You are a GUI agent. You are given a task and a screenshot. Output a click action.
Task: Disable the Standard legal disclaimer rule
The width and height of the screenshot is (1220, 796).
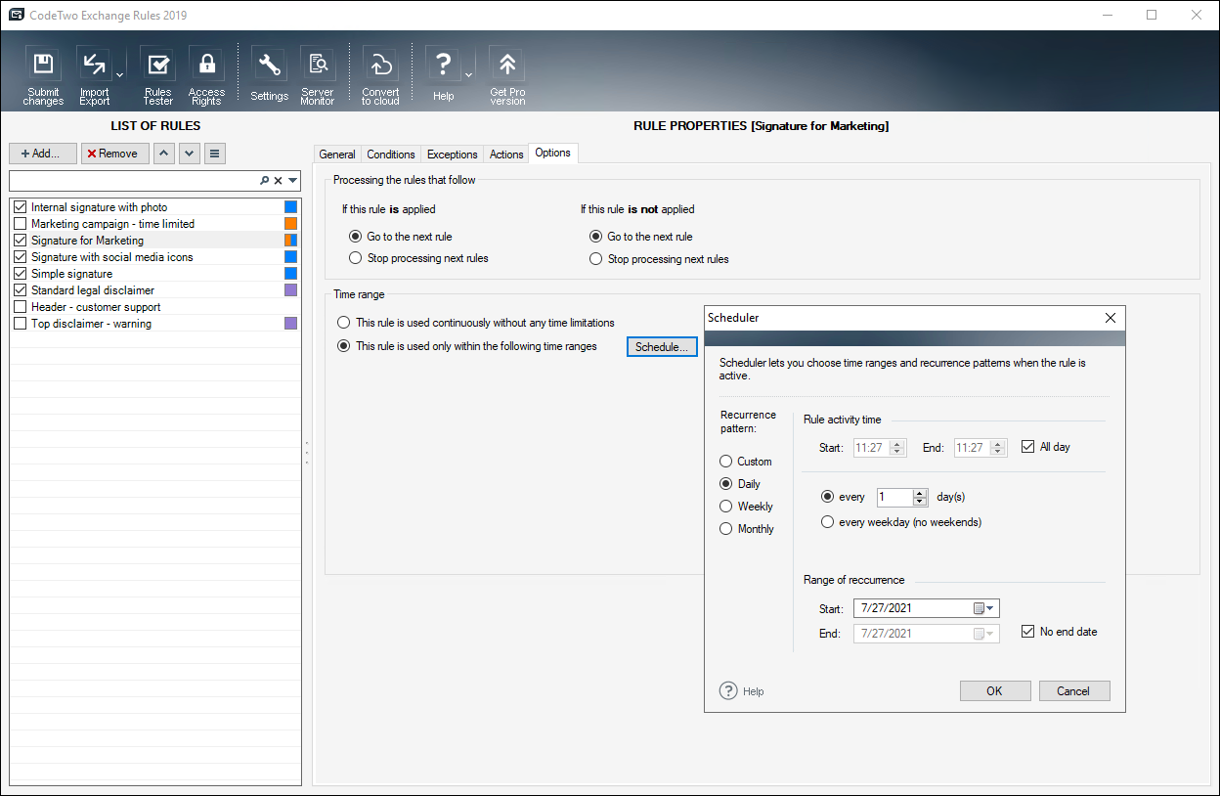click(20, 290)
